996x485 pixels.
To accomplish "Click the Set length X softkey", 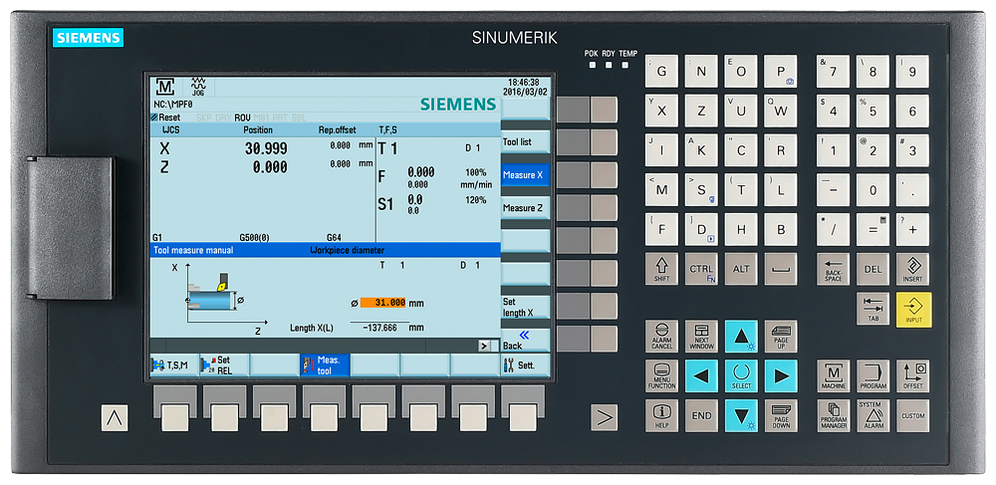I will (x=524, y=307).
